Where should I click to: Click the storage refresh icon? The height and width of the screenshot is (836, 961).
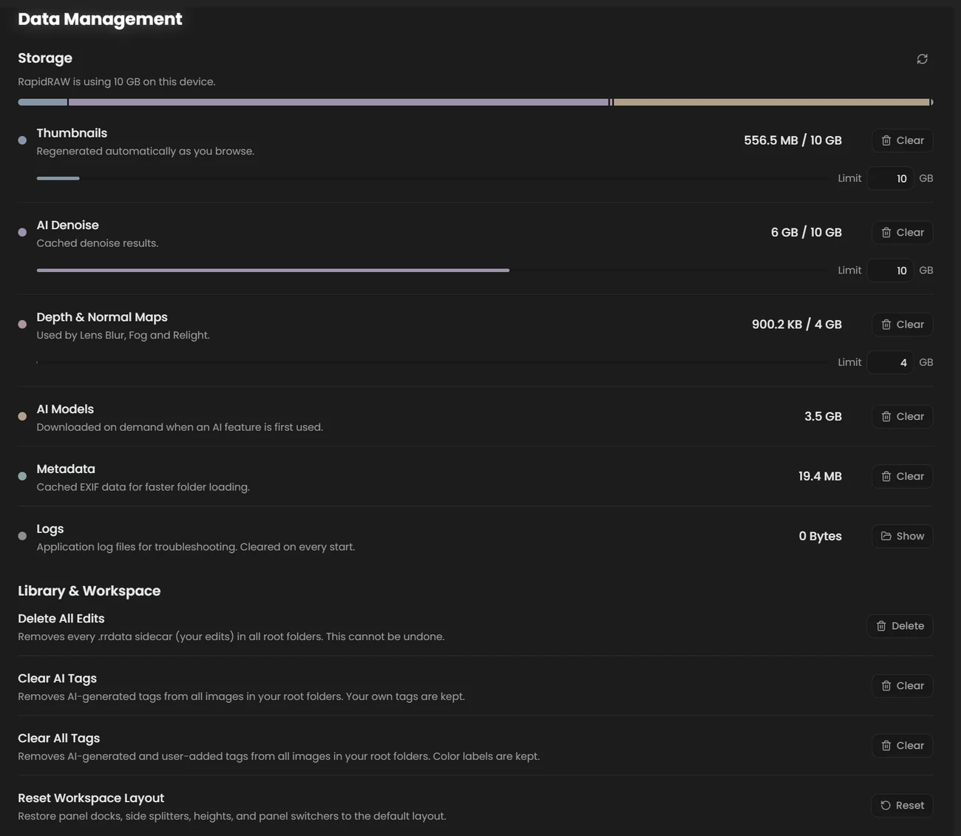(922, 59)
